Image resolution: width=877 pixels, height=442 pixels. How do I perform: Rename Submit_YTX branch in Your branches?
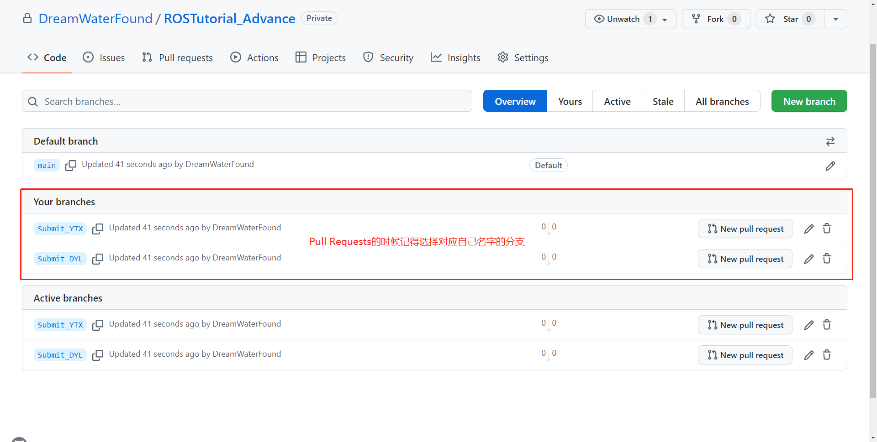(809, 229)
